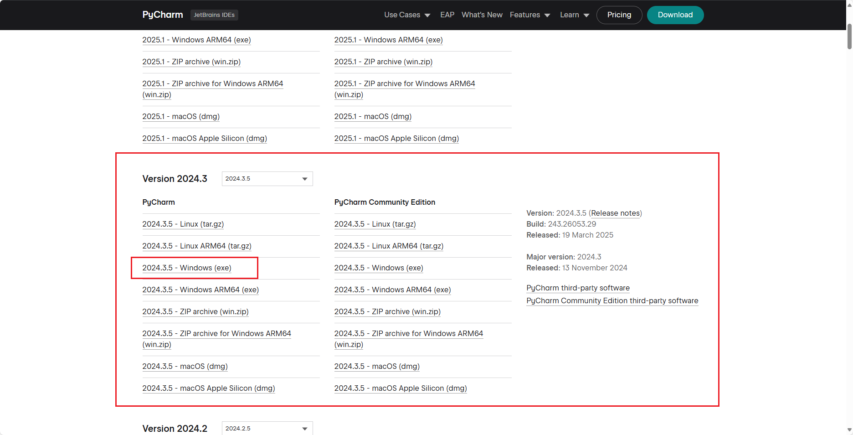853x435 pixels.
Task: Download PyCharm 2024.3.5 ZIP archive for Windows ARM64
Action: pyautogui.click(x=217, y=339)
